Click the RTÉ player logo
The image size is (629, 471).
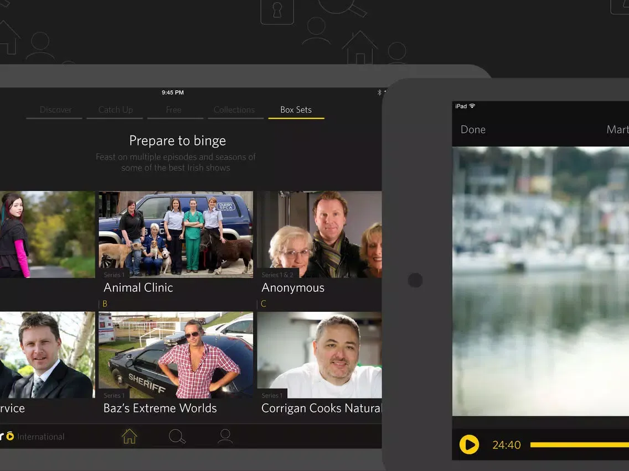click(7, 436)
